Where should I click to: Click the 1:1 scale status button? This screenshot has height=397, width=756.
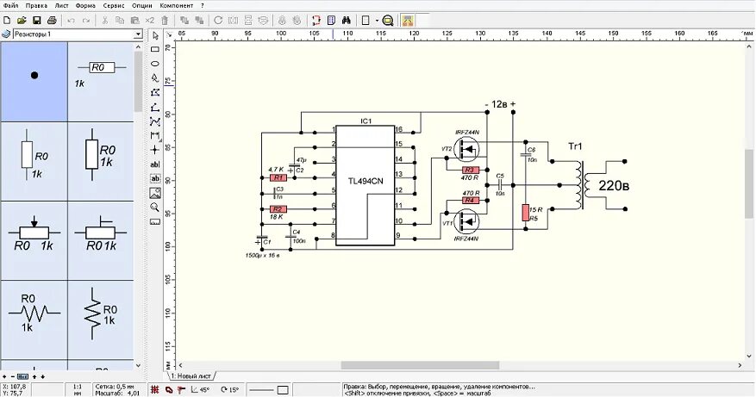point(77,390)
